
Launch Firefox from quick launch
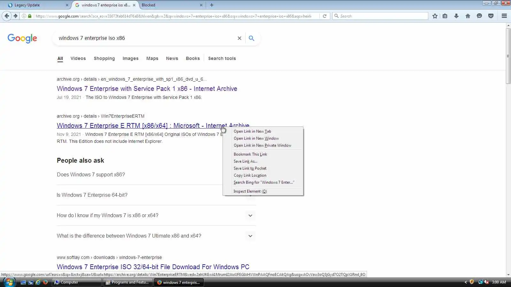pos(45,282)
